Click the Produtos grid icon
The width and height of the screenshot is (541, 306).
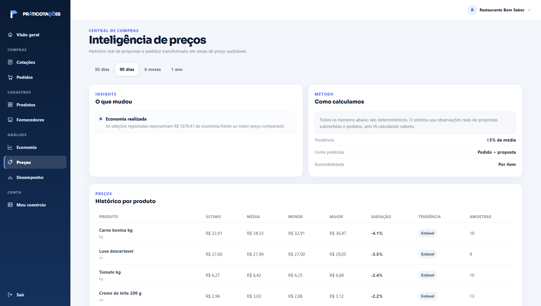[x=10, y=105]
